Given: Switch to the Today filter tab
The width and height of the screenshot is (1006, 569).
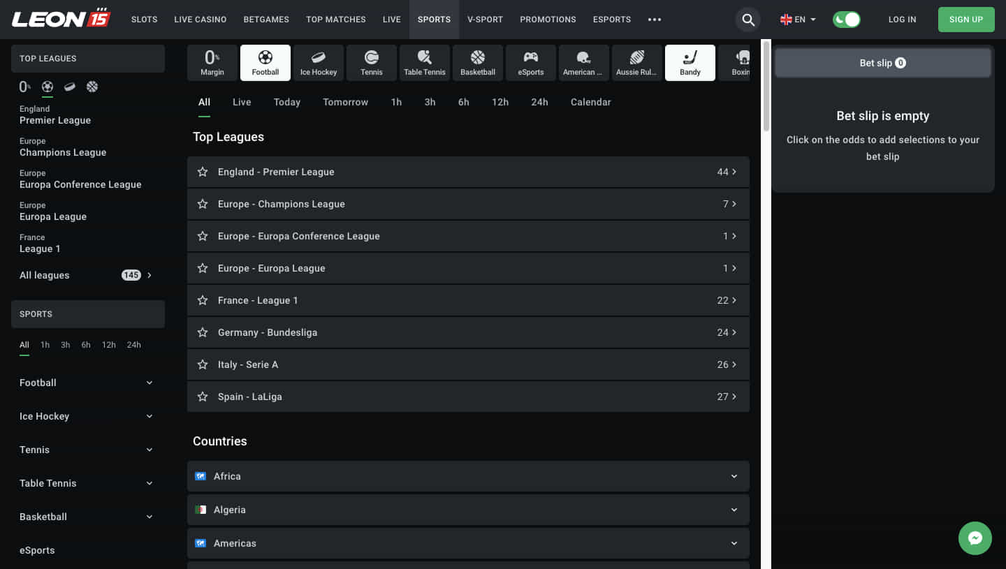Looking at the screenshot, I should [x=287, y=102].
